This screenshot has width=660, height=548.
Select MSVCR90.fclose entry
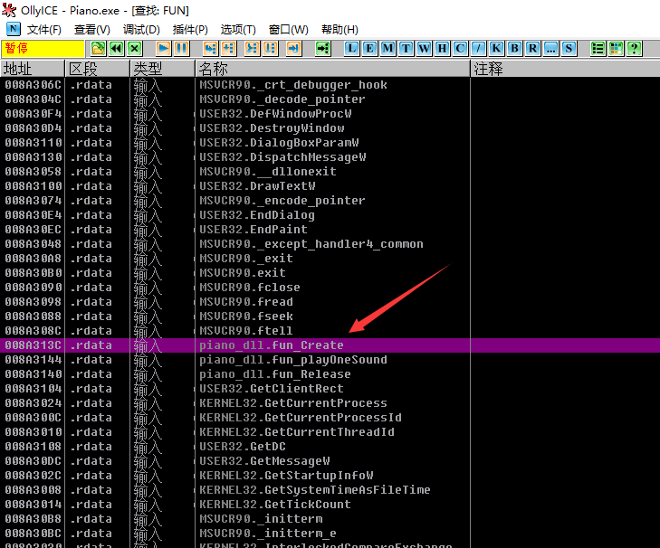tap(250, 288)
